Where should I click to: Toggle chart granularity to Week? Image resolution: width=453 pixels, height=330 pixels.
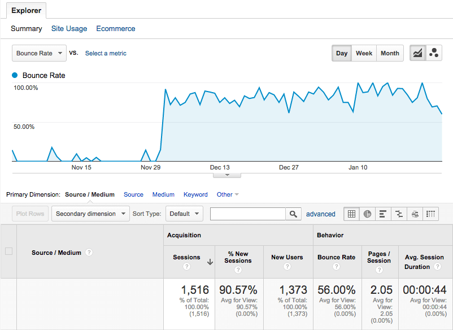pos(364,53)
